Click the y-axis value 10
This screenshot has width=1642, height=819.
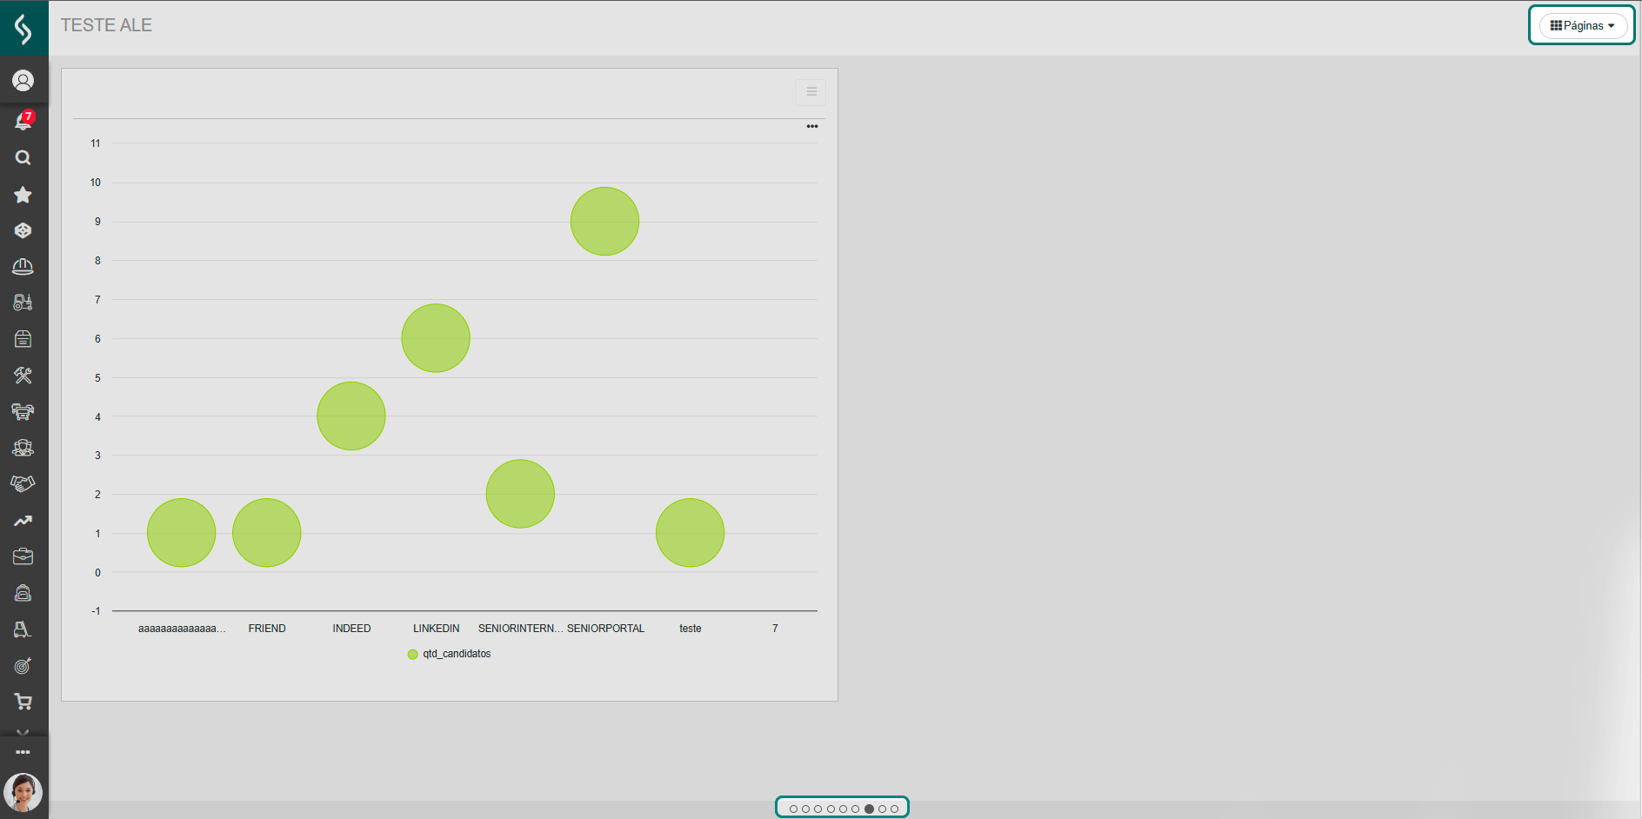coord(96,183)
